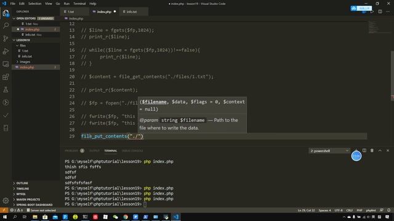The height and width of the screenshot is (221, 394).
Task: Open Chrome from the taskbar
Action: (x=126, y=217)
